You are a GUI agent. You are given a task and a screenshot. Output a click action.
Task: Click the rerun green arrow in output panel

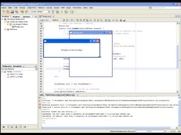40,98
